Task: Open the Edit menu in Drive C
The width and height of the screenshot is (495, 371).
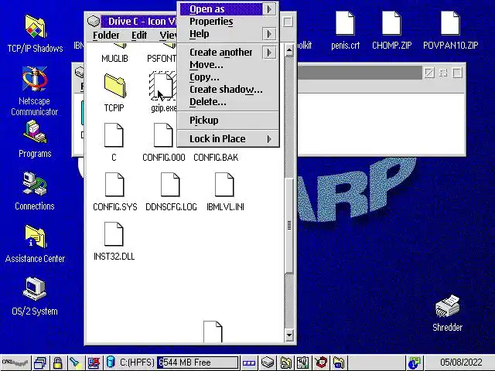Action: [x=139, y=35]
